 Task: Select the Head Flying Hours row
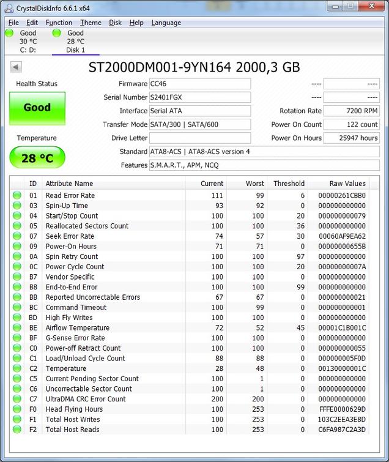(190, 409)
